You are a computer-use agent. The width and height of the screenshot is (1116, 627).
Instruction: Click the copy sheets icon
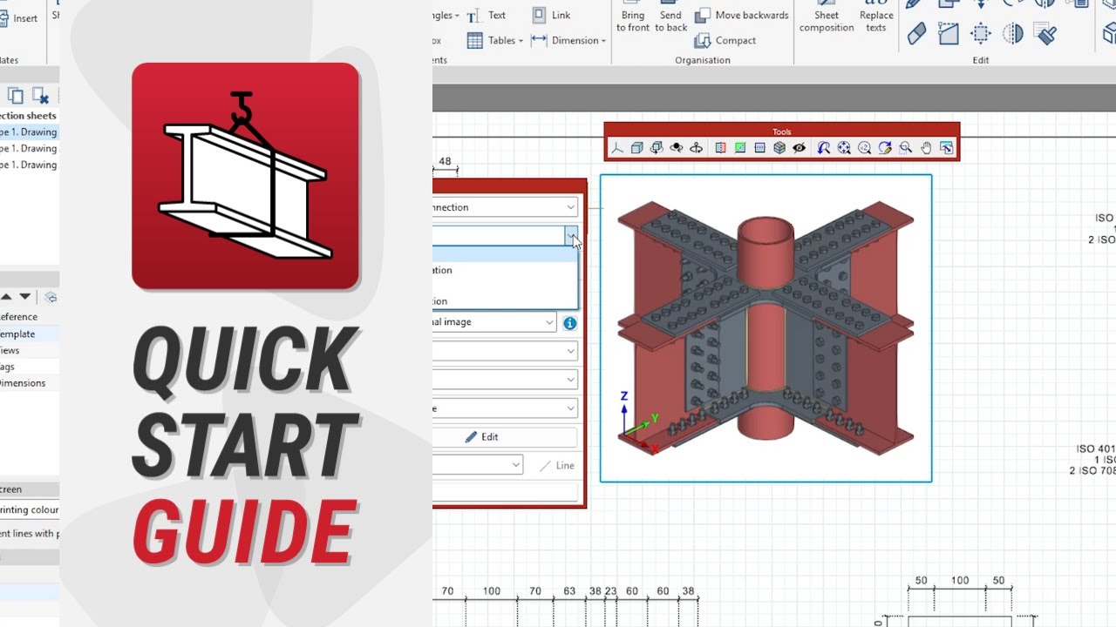16,95
